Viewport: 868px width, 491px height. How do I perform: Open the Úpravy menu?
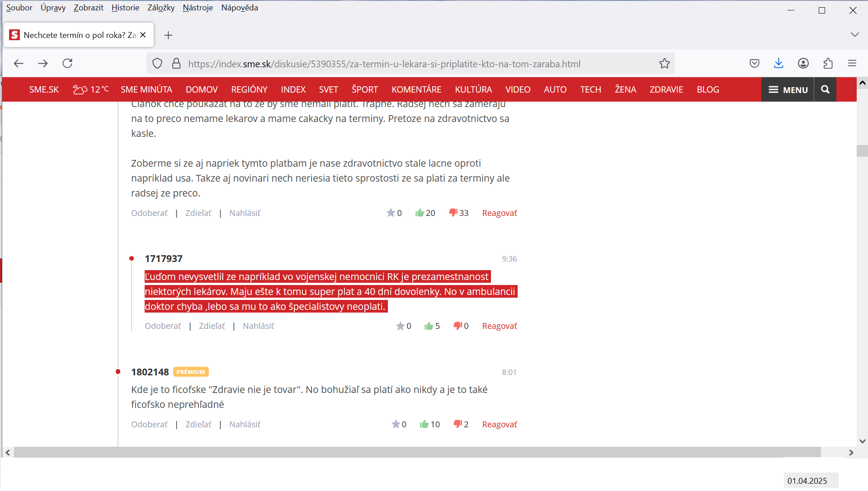click(53, 8)
